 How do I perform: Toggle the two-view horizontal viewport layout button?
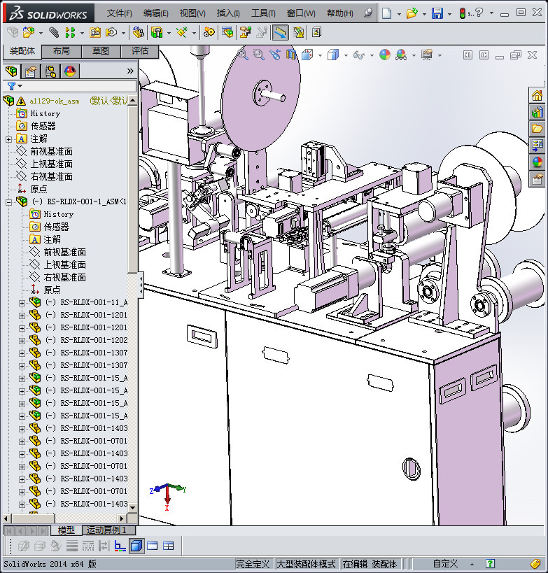point(153,546)
